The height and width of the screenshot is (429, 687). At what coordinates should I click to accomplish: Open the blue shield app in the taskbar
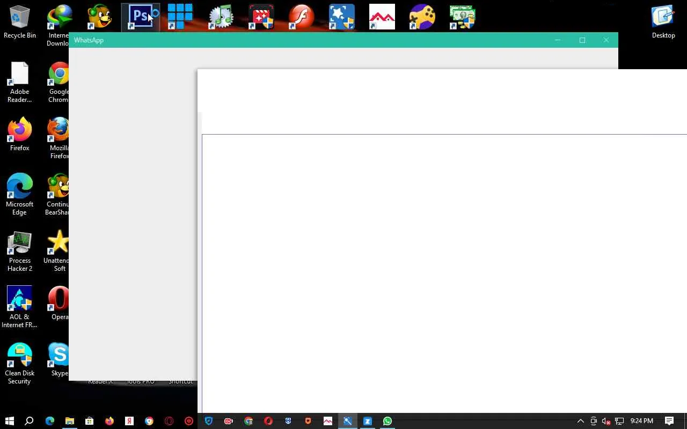pyautogui.click(x=209, y=421)
